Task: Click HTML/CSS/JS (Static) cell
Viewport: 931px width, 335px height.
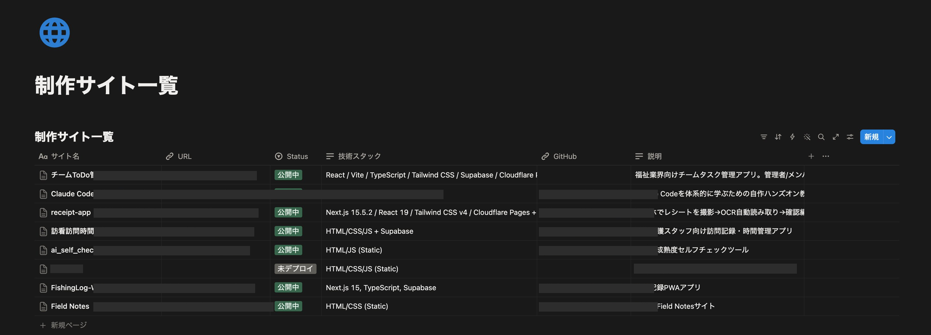Action: 429,269
